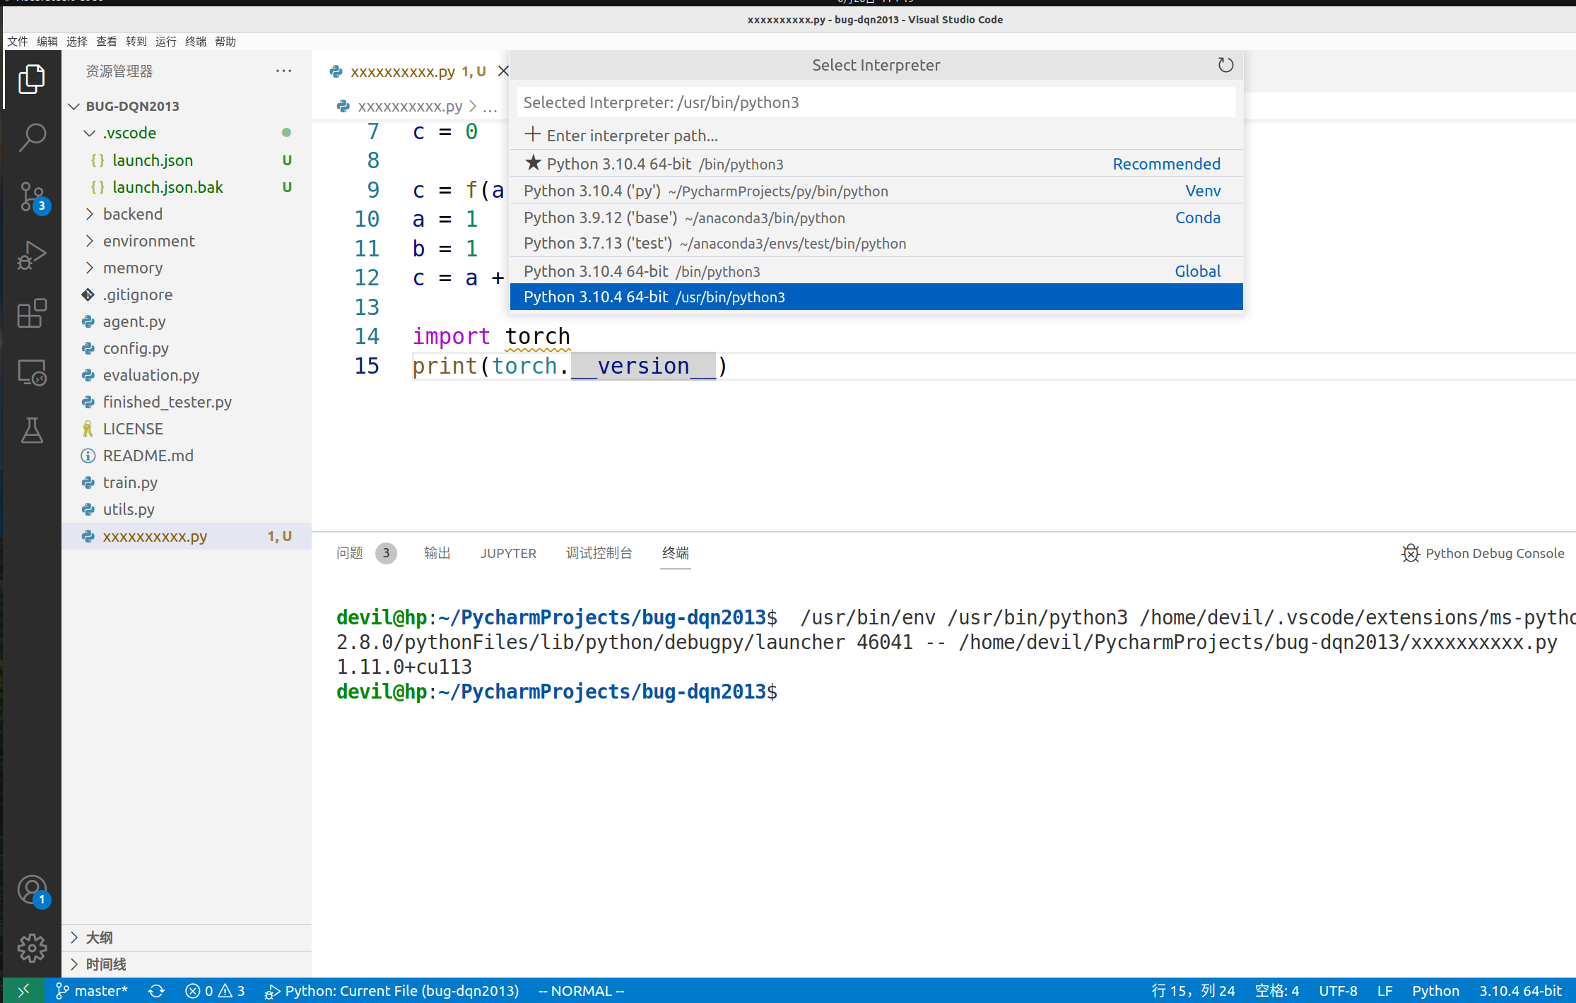Open the Manage gear icon
This screenshot has width=1576, height=1003.
pos(32,948)
